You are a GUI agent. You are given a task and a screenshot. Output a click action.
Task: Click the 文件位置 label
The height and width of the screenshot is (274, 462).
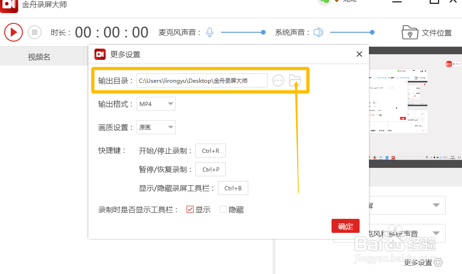pos(436,33)
